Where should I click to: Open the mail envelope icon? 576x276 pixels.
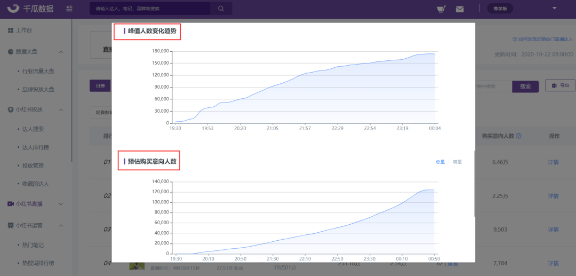[x=460, y=9]
